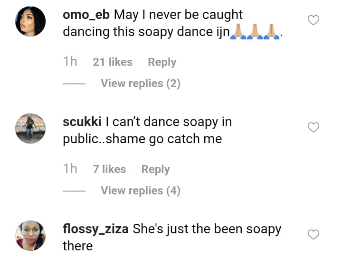Tap heart on flossy_ziza's comment
Screen dimensions: 342x257
313,235
